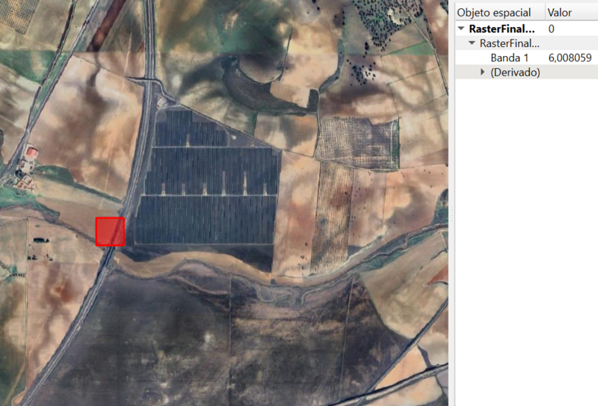Collapse the top RasterFinal tree node

pyautogui.click(x=461, y=28)
